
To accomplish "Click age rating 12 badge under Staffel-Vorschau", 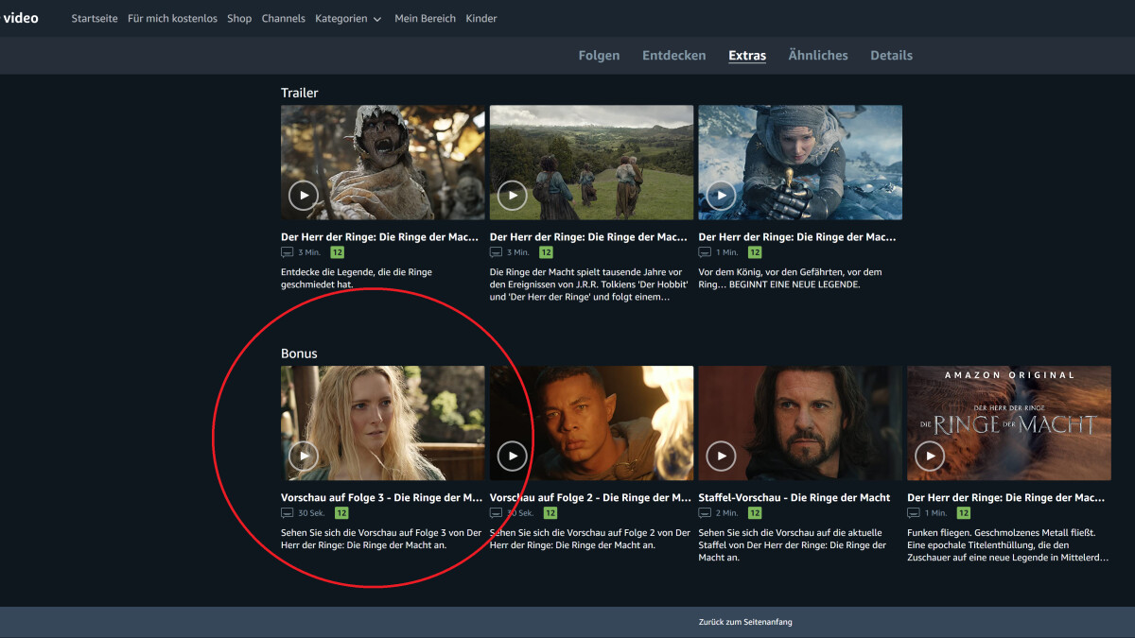I will [x=755, y=513].
